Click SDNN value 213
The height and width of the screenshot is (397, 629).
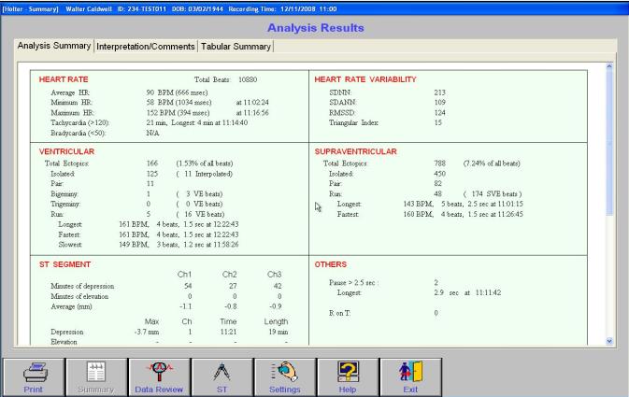click(x=439, y=92)
